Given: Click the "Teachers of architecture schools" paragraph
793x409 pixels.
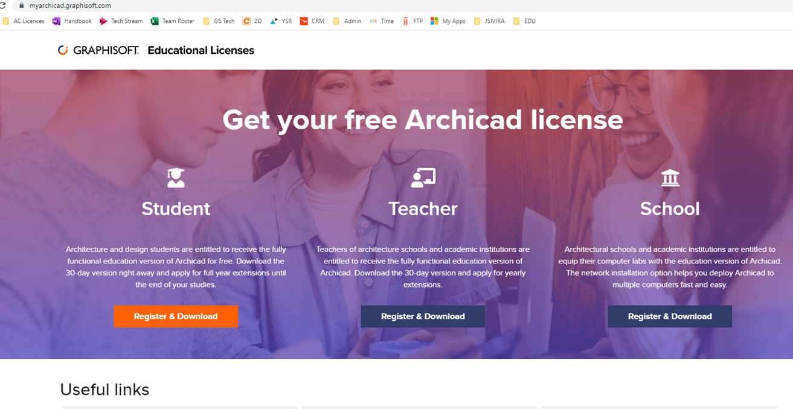Looking at the screenshot, I should tap(423, 267).
